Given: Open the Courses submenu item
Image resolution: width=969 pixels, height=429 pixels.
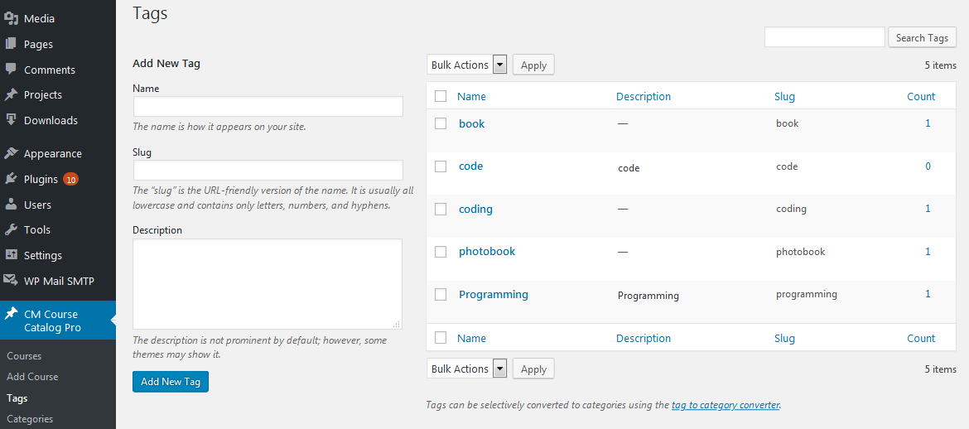Looking at the screenshot, I should (24, 356).
